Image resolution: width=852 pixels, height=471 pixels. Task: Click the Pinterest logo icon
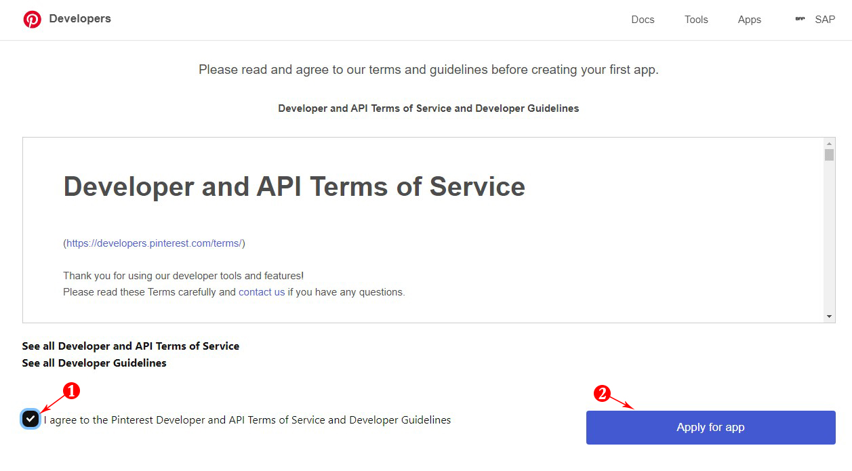(32, 20)
